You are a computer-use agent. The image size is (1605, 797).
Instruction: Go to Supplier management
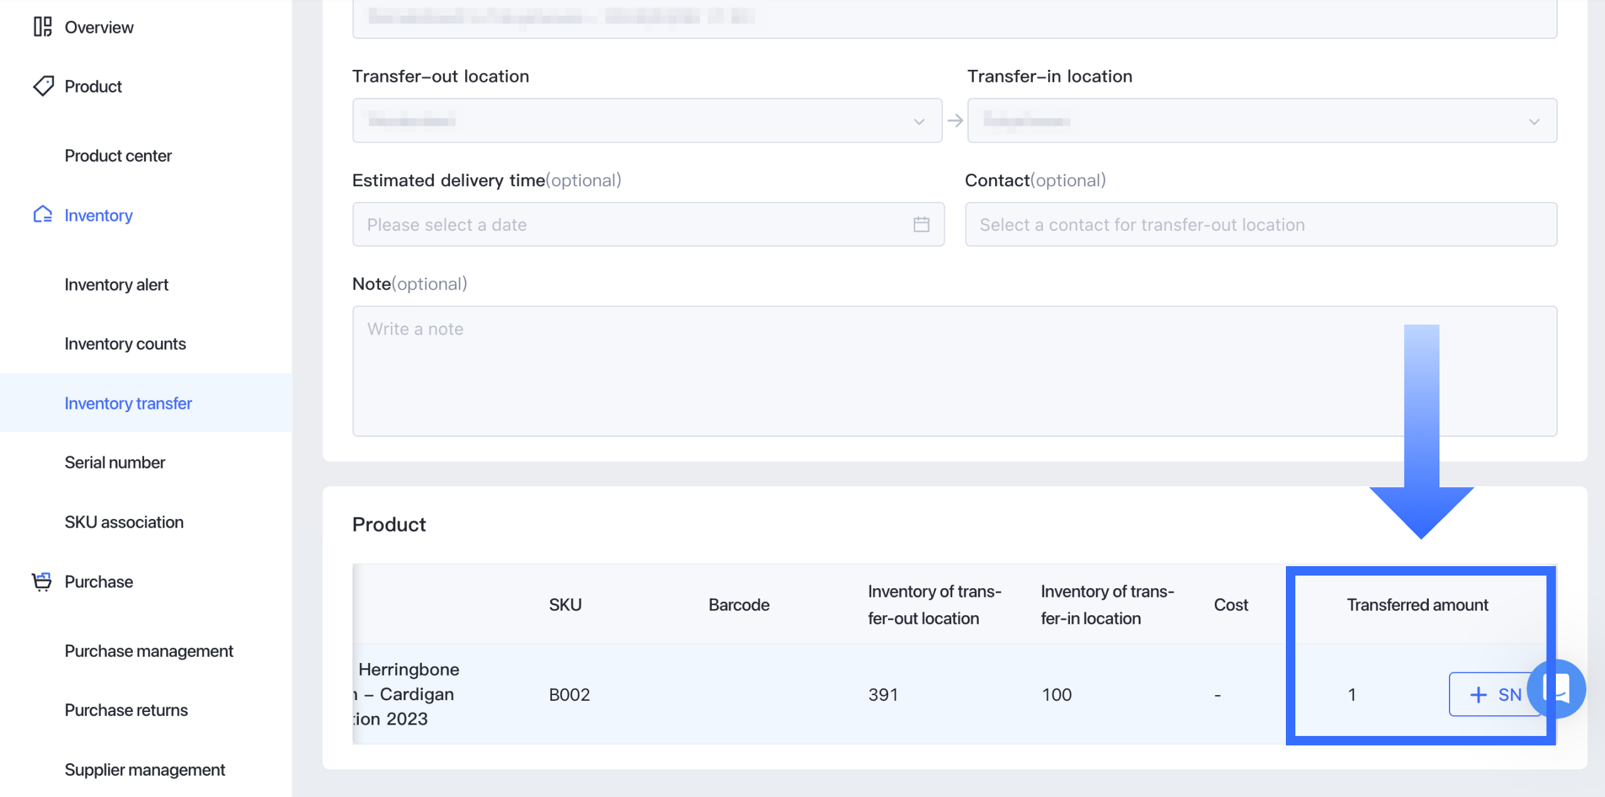[145, 769]
